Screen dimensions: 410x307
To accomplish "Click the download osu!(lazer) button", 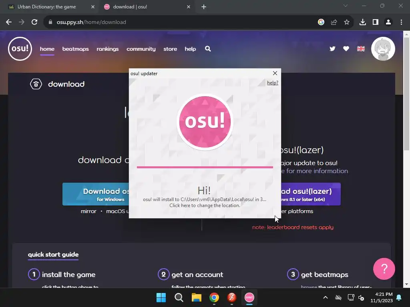I will (x=311, y=194).
